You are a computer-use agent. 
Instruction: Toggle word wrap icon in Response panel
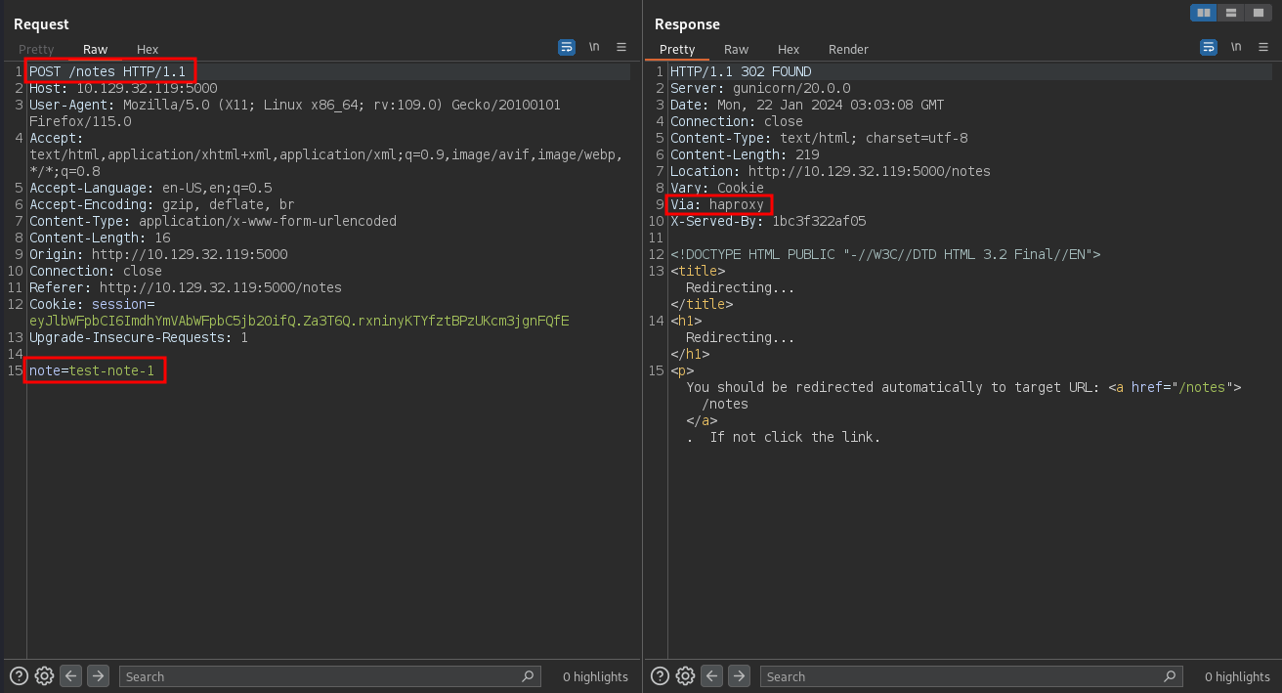(1209, 47)
